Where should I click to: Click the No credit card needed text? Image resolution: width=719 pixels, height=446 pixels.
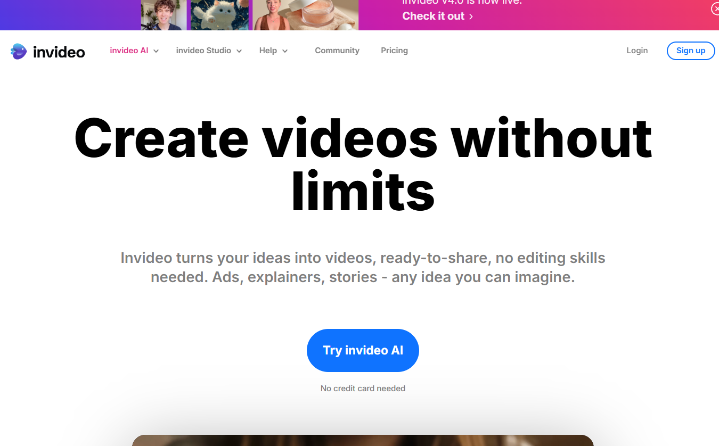[363, 389]
